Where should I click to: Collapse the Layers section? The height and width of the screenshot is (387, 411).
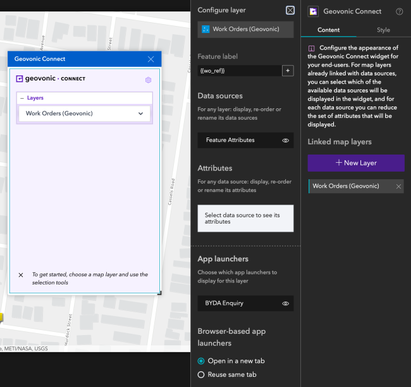pos(22,98)
